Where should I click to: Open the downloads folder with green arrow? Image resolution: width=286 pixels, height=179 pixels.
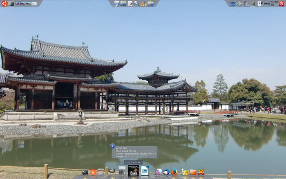coord(150,3)
